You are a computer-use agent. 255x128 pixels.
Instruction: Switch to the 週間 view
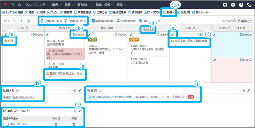click(x=30, y=12)
